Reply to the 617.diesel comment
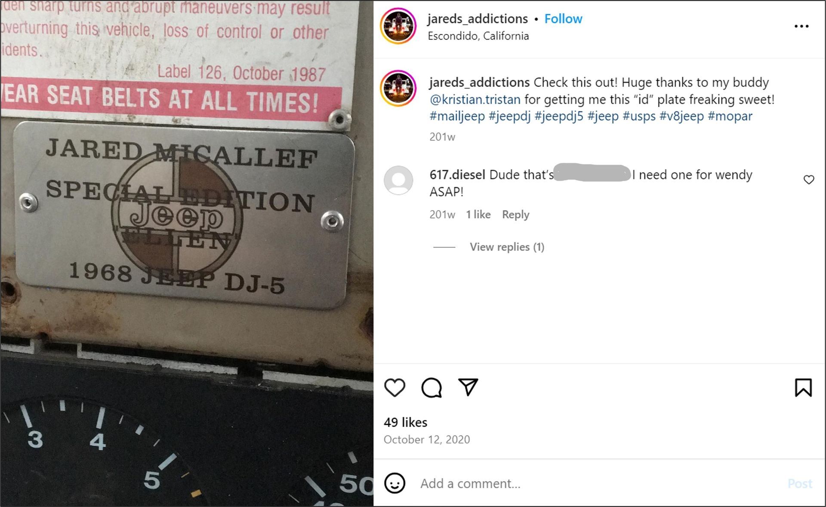The image size is (826, 507). point(515,214)
